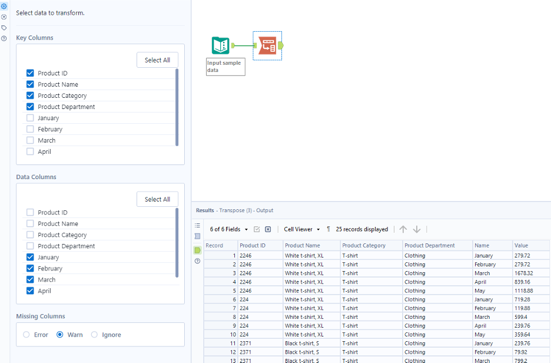Show the output anchor results icon

click(198, 250)
